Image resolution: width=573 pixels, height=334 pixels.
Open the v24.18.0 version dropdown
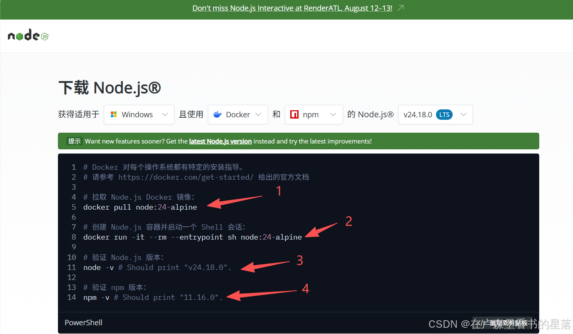435,114
